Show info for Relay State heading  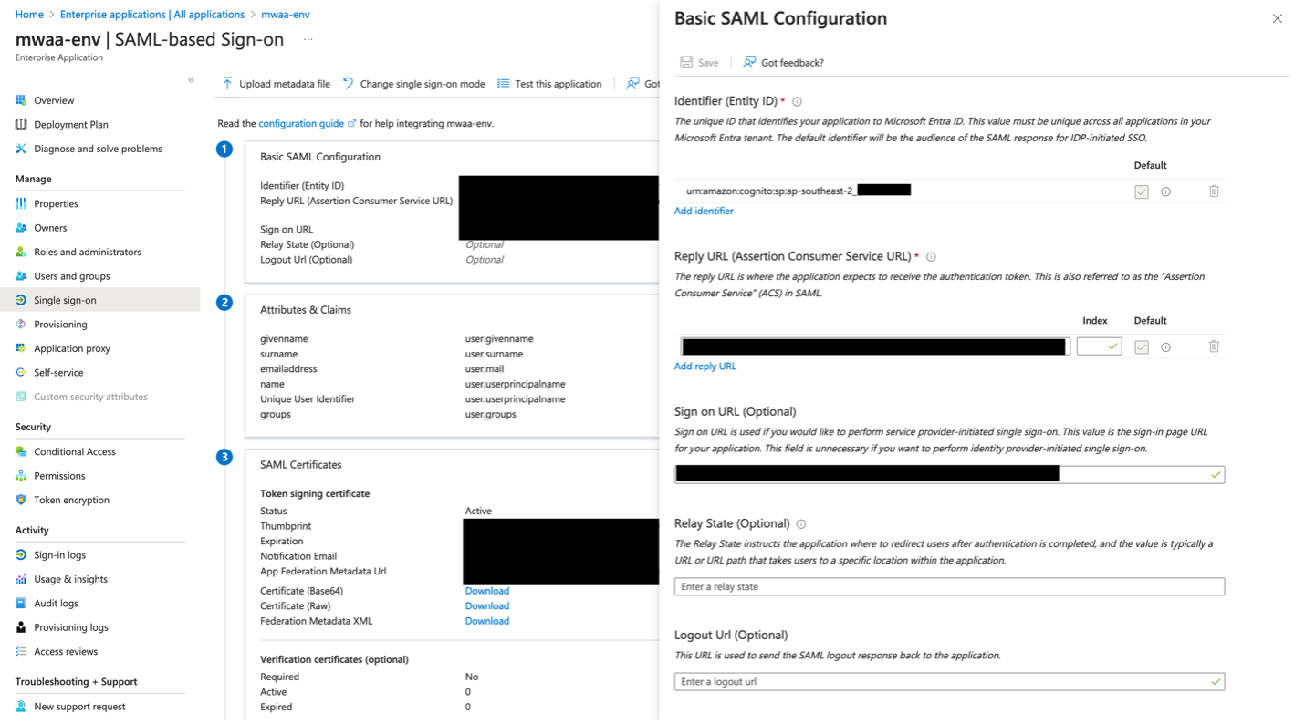tap(801, 524)
